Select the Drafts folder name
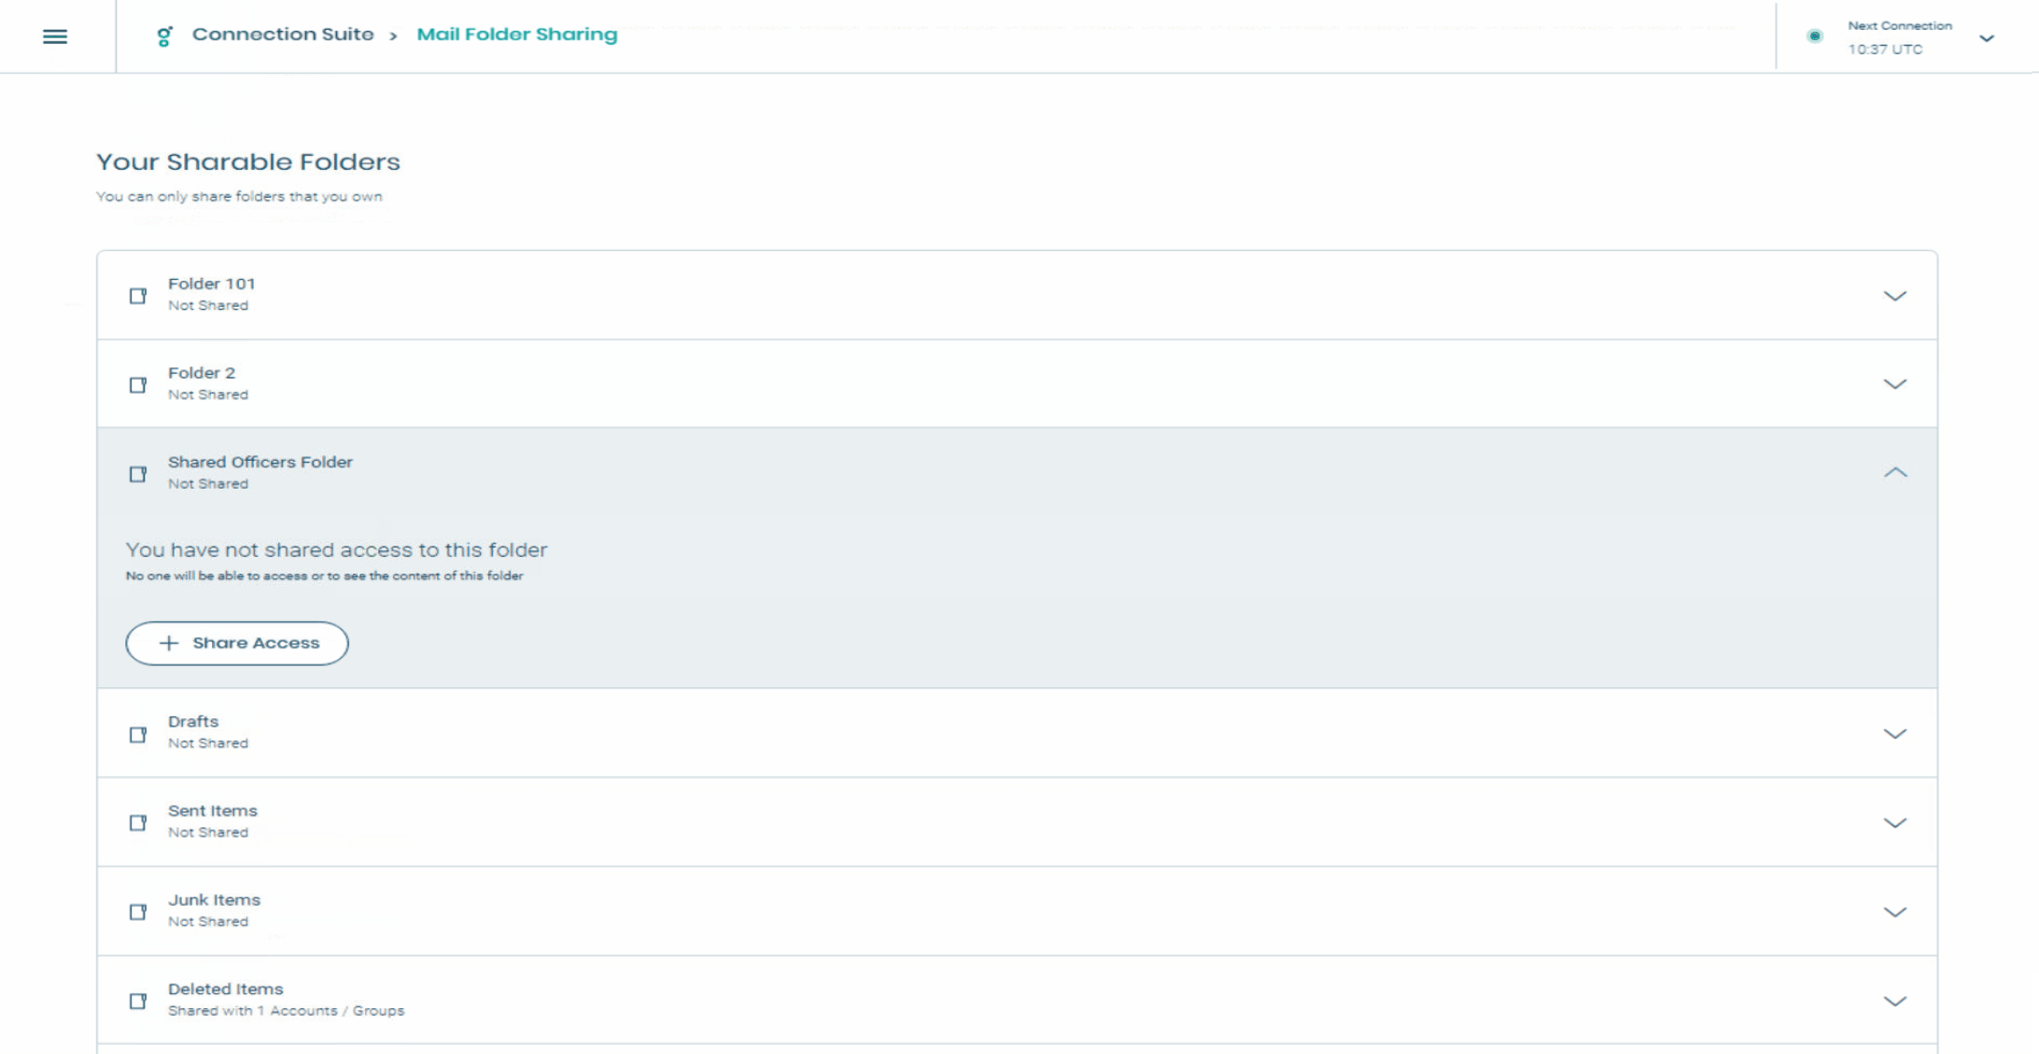The width and height of the screenshot is (2039, 1054). click(193, 722)
